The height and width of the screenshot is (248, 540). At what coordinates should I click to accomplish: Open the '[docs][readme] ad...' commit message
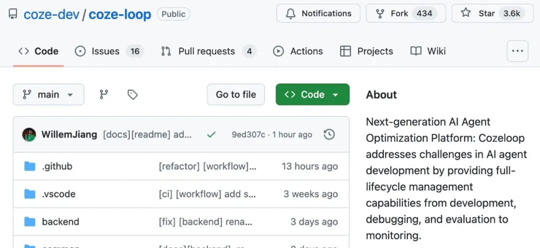click(147, 134)
